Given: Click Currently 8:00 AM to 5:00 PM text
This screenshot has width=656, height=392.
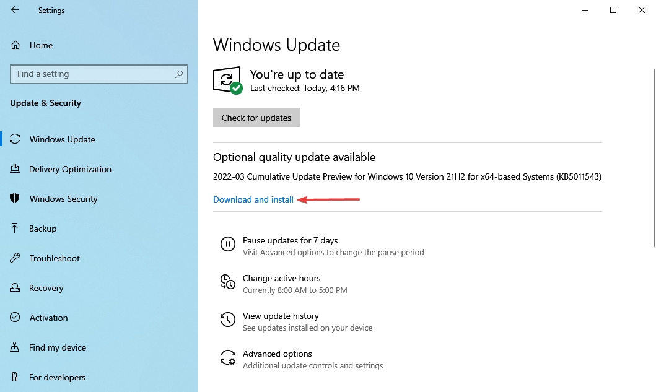Looking at the screenshot, I should [295, 290].
